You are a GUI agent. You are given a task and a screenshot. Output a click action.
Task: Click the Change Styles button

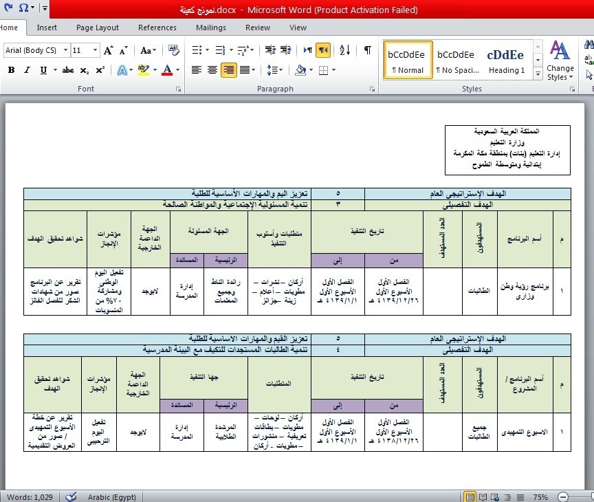point(560,61)
